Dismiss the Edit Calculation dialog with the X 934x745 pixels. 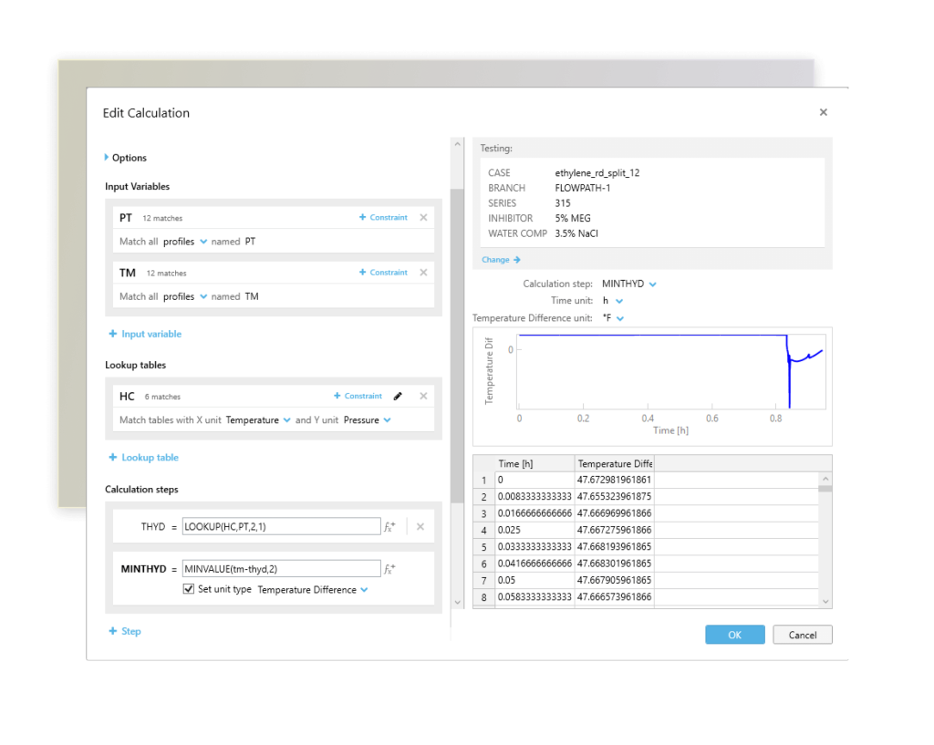tap(823, 111)
